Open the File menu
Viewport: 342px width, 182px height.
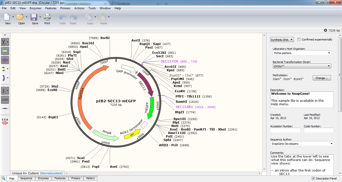(4, 8)
